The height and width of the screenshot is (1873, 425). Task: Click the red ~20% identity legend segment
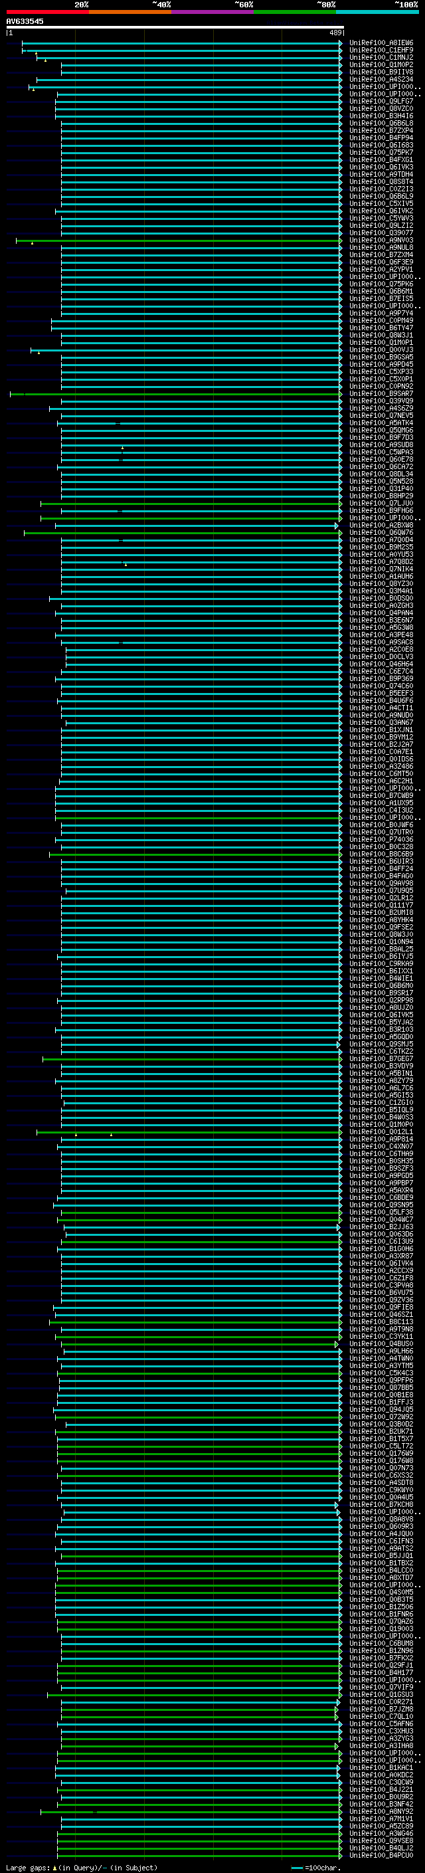pyautogui.click(x=47, y=12)
